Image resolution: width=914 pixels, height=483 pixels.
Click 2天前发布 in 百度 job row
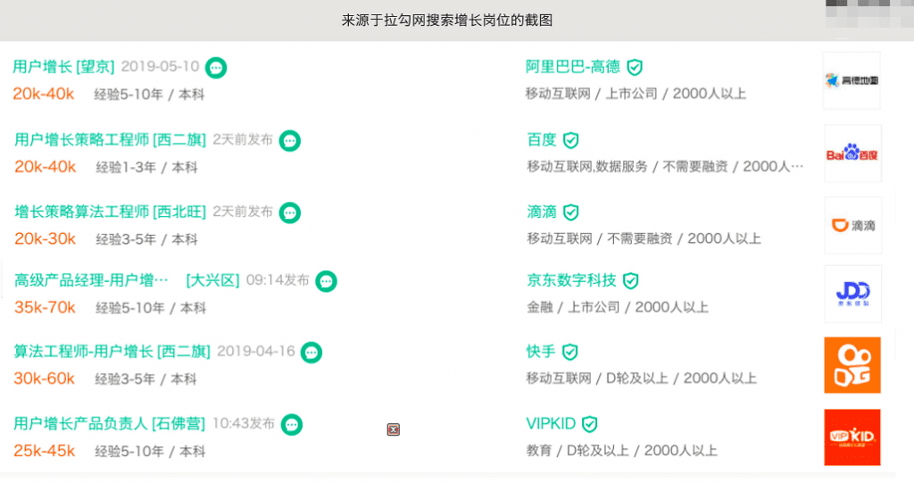point(243,140)
